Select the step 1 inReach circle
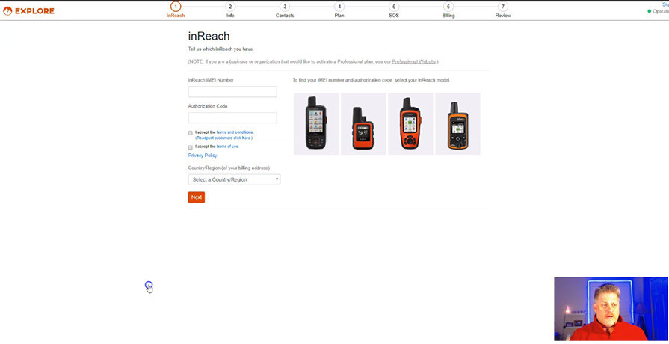This screenshot has height=344, width=669. 176,7
